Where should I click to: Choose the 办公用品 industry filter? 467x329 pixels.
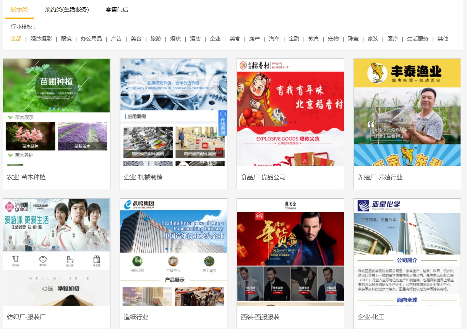[91, 39]
